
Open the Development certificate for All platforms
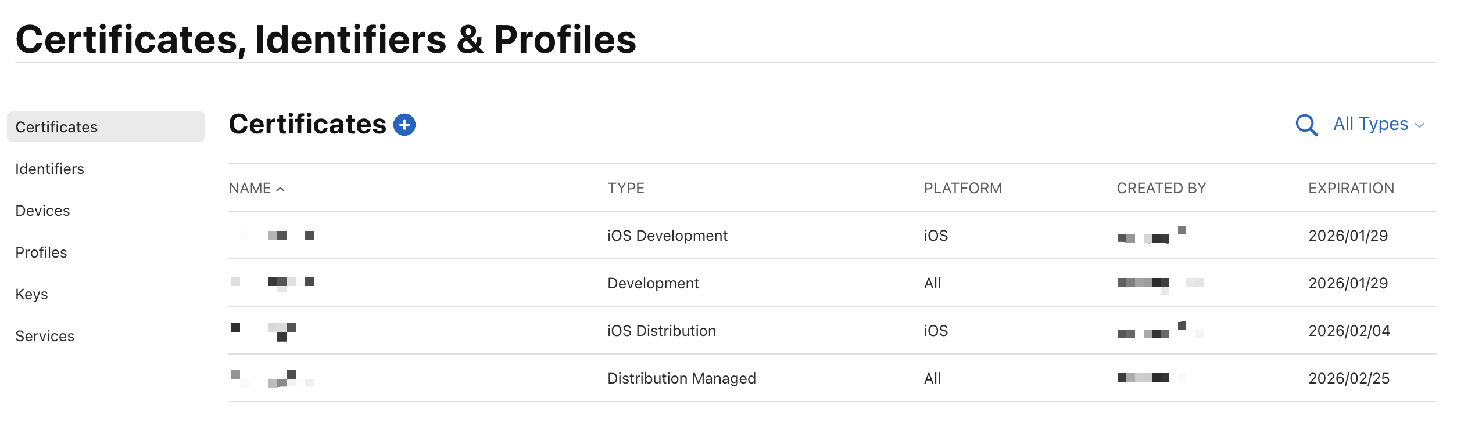tap(653, 283)
